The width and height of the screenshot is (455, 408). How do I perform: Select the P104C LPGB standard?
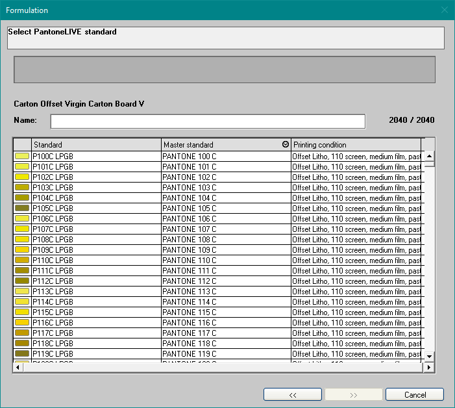pyautogui.click(x=96, y=198)
